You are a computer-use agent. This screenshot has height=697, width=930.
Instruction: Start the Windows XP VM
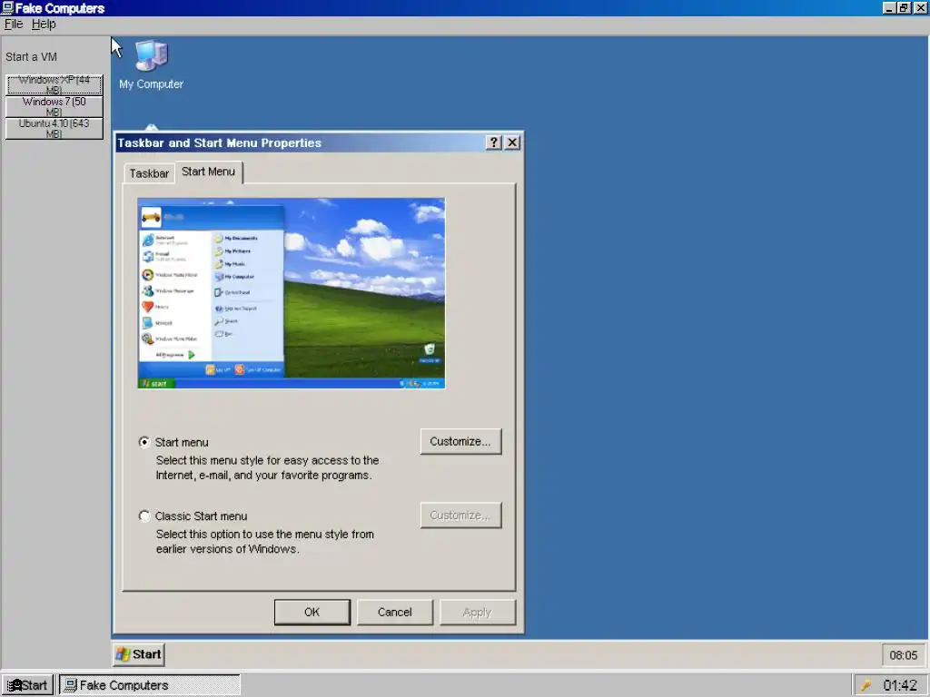tap(54, 84)
